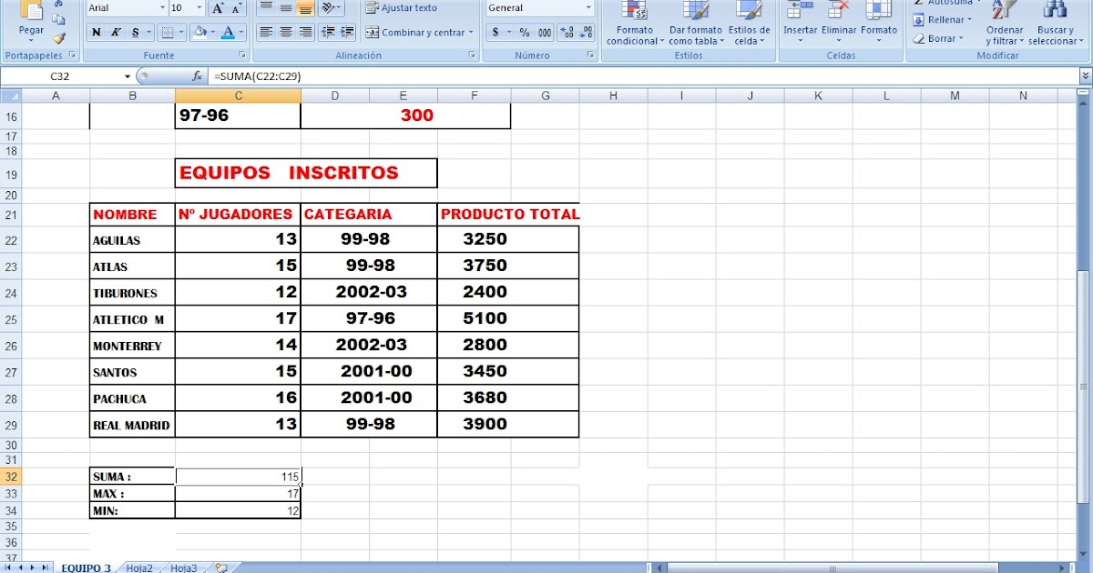Go to last sheet navigation arrow
This screenshot has width=1093, height=573.
coord(46,568)
